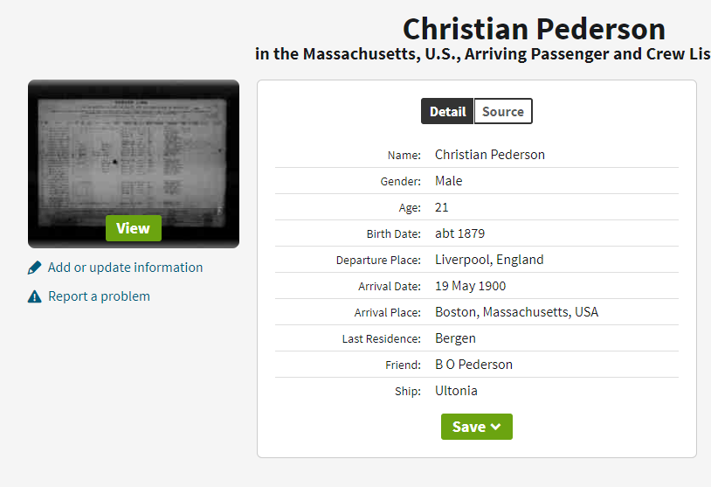The height and width of the screenshot is (487, 711).
Task: Click the arrival date 19 May 1900
Action: pos(471,286)
